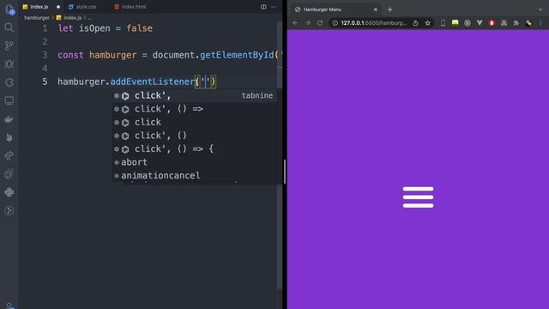Click the V-shaped extension icon
Viewport: 549px width, 309px height.
480,23
